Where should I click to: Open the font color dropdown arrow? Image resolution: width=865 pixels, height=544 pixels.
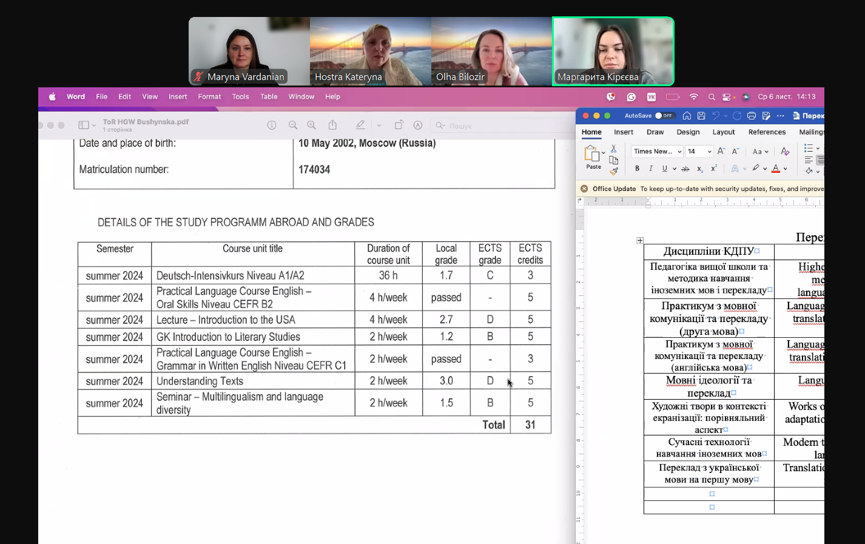pyautogui.click(x=786, y=169)
